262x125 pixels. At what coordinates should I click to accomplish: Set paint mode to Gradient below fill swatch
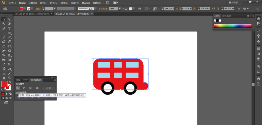click(x=7, y=94)
